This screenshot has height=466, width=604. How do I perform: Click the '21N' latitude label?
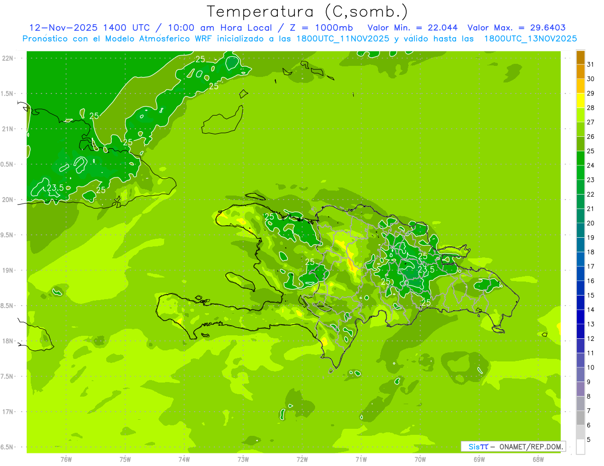pyautogui.click(x=8, y=129)
